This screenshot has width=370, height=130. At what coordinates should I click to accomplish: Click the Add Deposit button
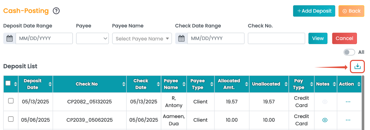click(x=314, y=11)
